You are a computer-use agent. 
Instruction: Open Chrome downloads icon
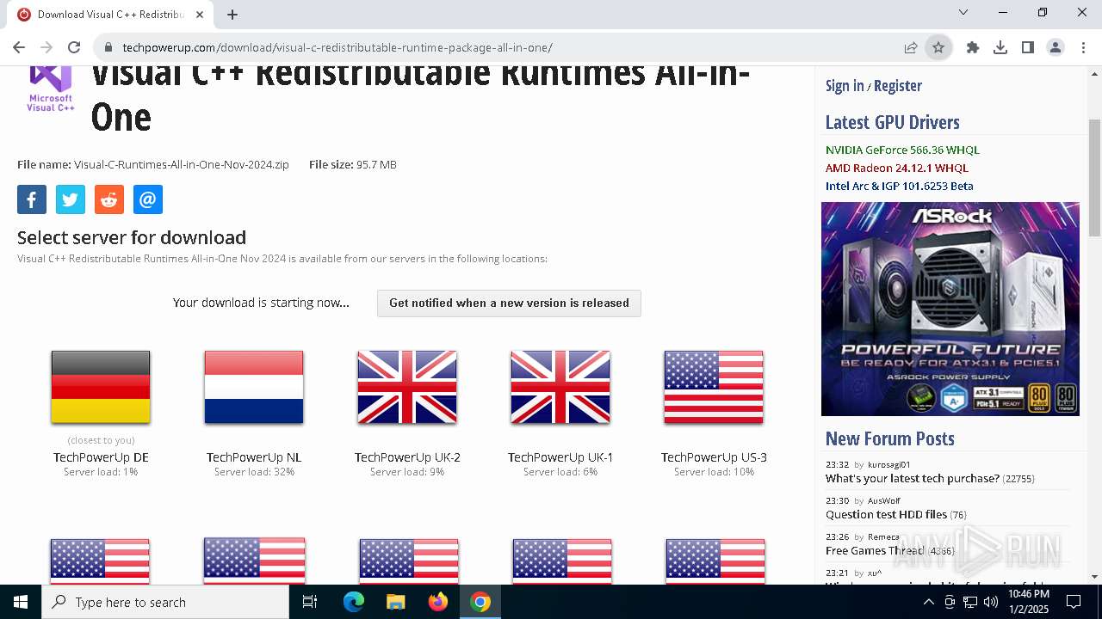click(1000, 47)
